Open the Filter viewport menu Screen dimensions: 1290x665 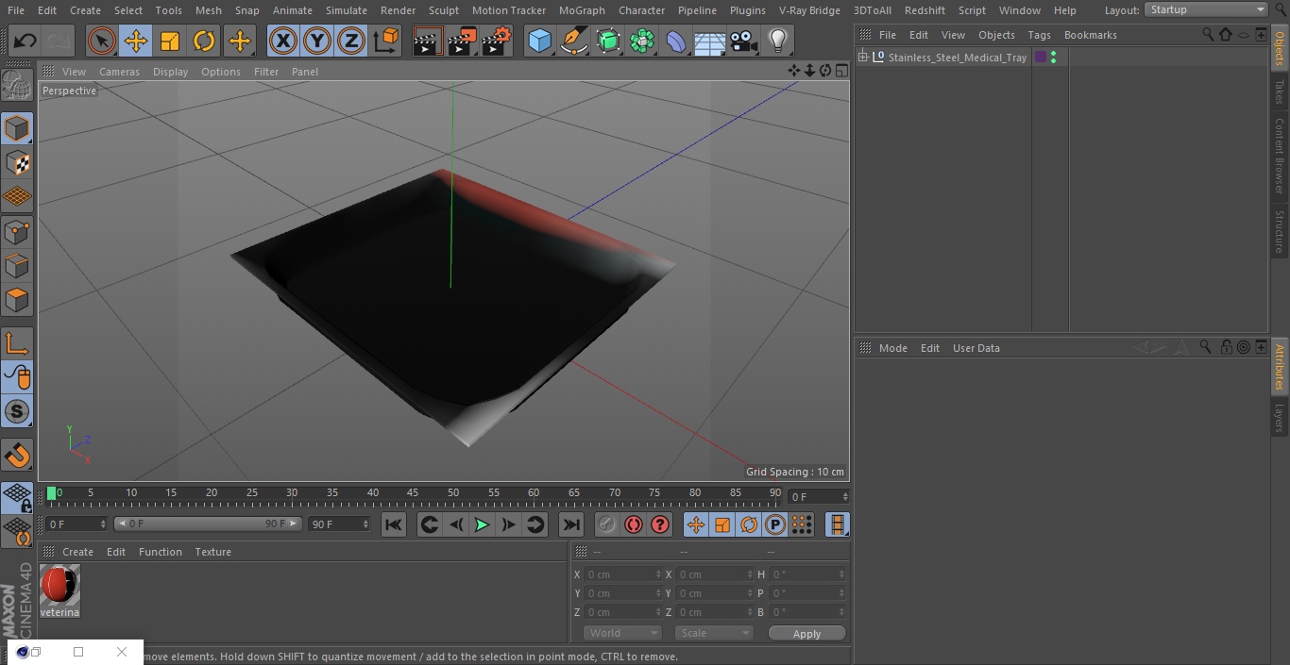coord(266,72)
